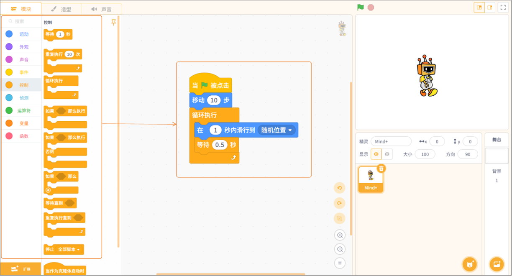Click the zoom out magnifier icon
Image resolution: width=512 pixels, height=276 pixels.
point(340,249)
